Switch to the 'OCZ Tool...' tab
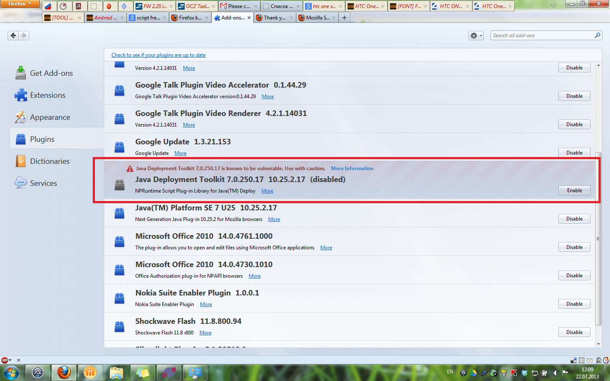The image size is (610, 381). (x=197, y=6)
